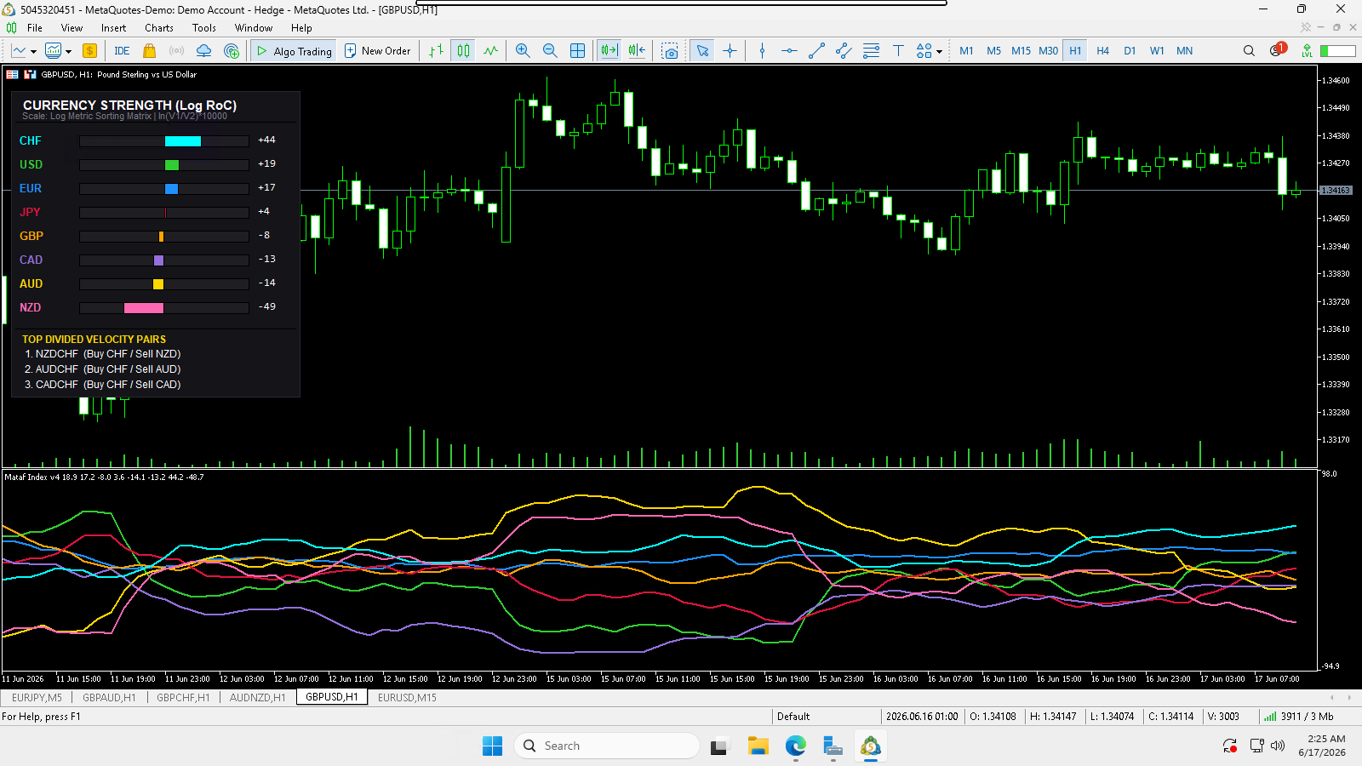
Task: Switch chart to bar chart
Action: click(x=437, y=51)
